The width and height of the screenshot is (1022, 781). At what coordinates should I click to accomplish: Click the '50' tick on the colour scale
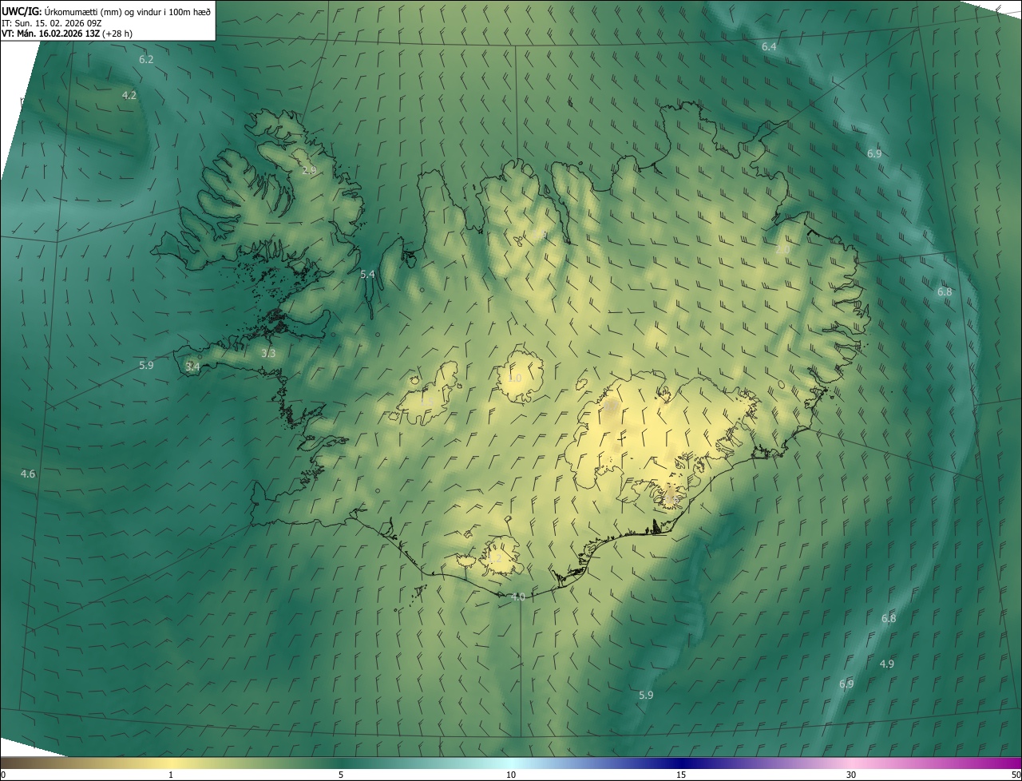(1016, 775)
